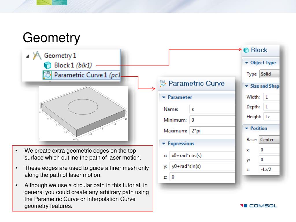Collapse the Geometry 1 tree node
The height and width of the screenshot is (222, 296).
pos(28,56)
